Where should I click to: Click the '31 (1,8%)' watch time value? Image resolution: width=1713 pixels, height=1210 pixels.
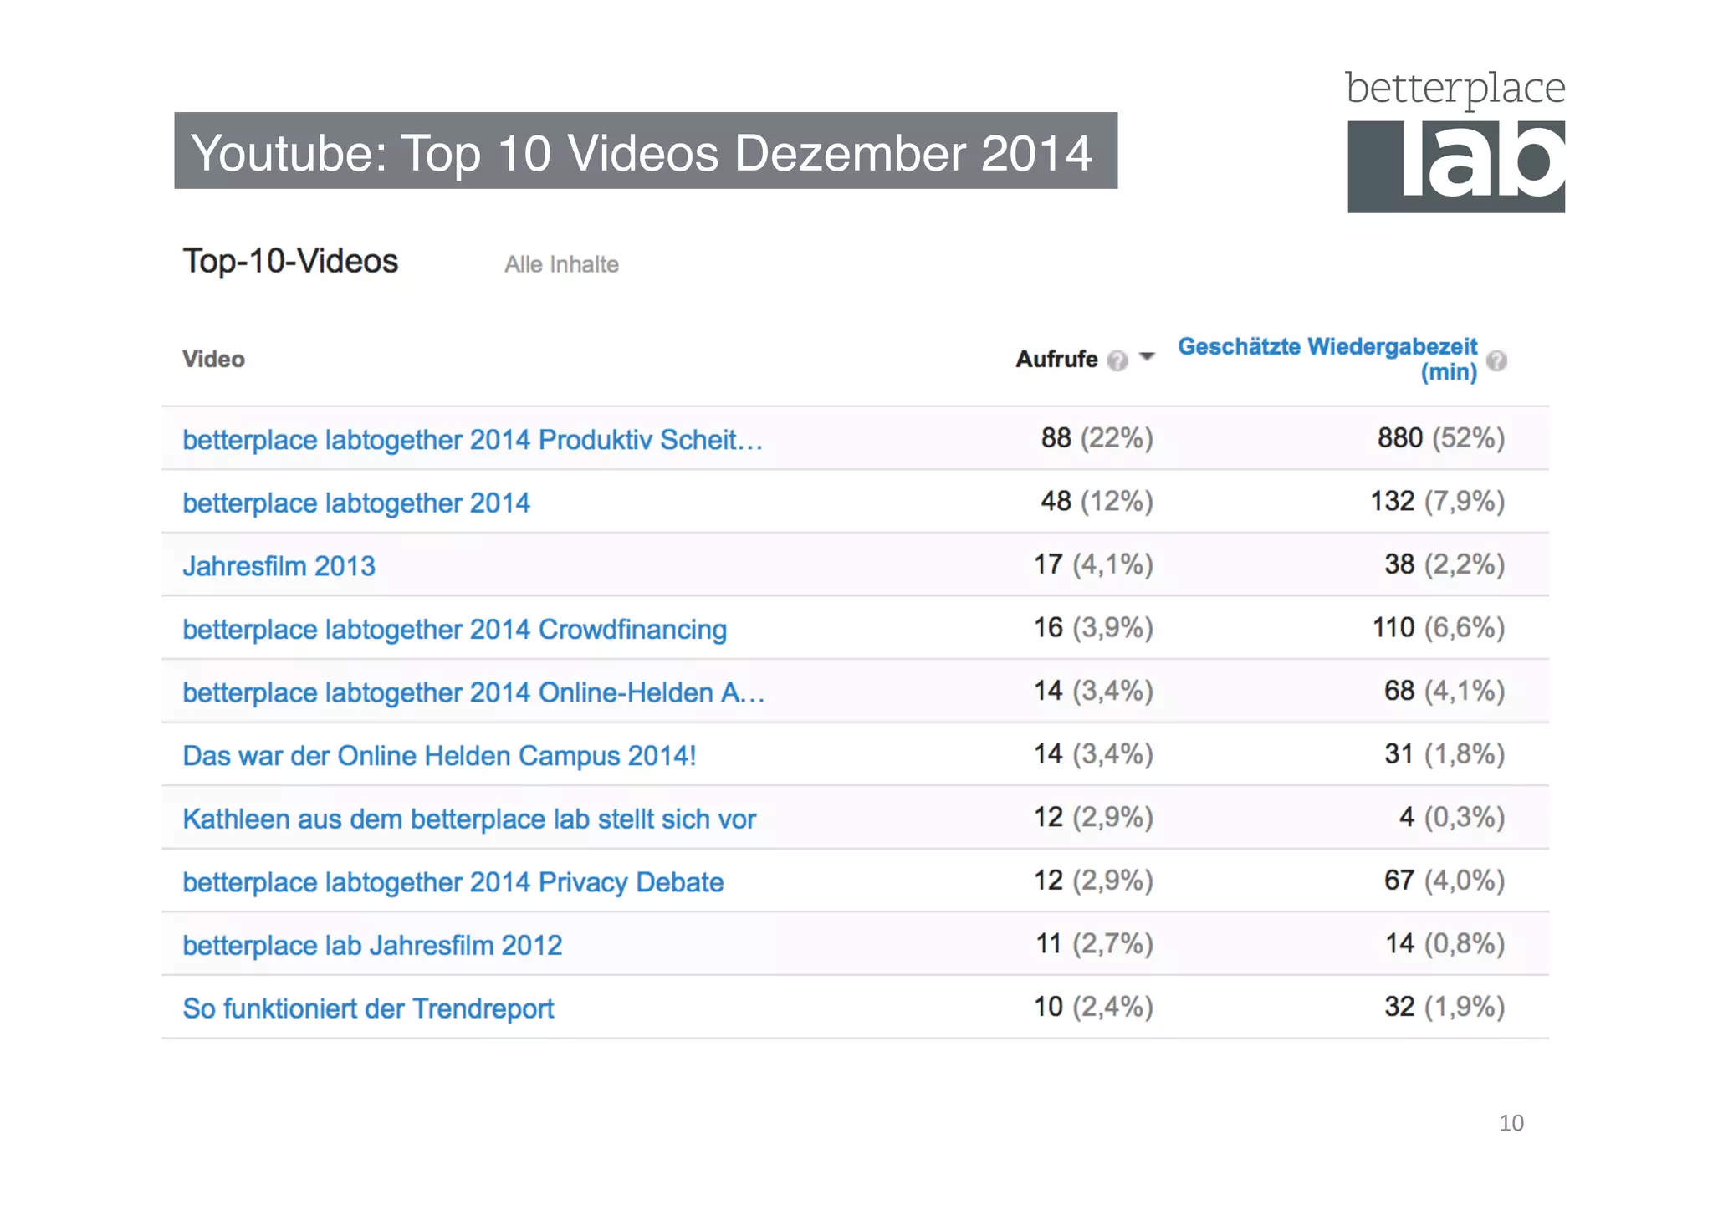1445,753
